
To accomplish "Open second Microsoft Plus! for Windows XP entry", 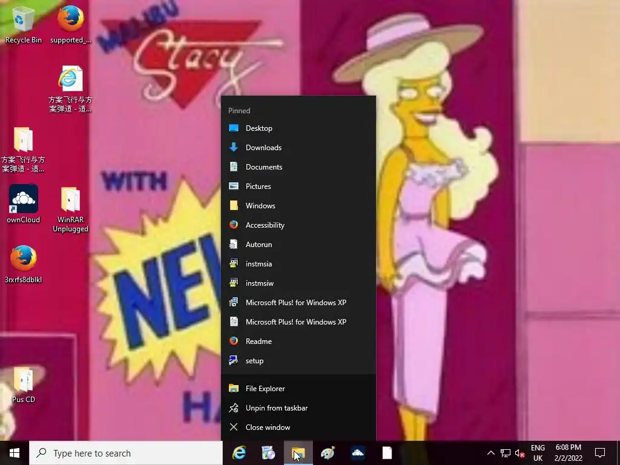I will pos(298,322).
